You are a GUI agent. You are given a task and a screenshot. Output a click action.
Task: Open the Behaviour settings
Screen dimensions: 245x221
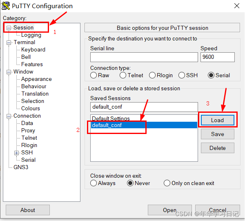(34, 86)
